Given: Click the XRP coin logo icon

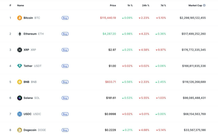Looking at the screenshot, I should click(x=20, y=50).
